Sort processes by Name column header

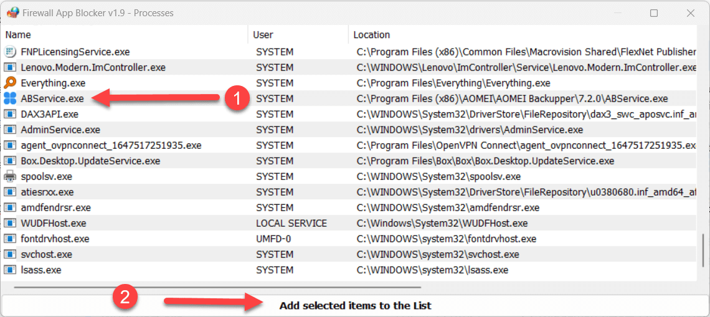124,35
